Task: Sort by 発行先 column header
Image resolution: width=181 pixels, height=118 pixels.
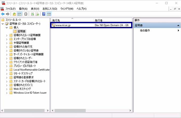Action: [72, 20]
